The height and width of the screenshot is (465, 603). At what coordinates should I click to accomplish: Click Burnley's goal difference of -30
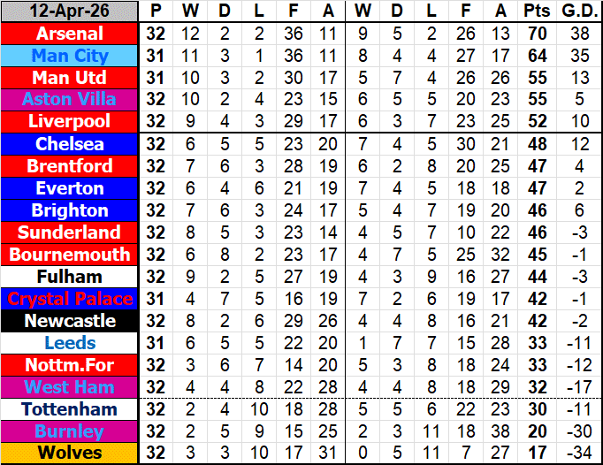(x=578, y=431)
